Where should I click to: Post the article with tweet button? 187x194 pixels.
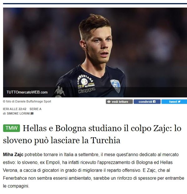[174, 102]
